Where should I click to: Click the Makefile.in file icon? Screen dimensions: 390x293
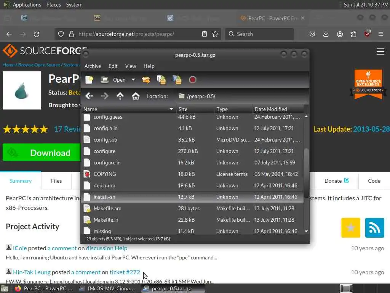87,220
